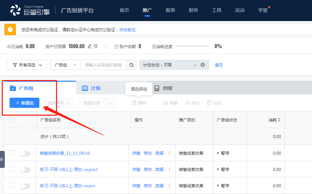312x194 pixels.
Task: Click the 广告组状态 column header
Action: (227, 120)
